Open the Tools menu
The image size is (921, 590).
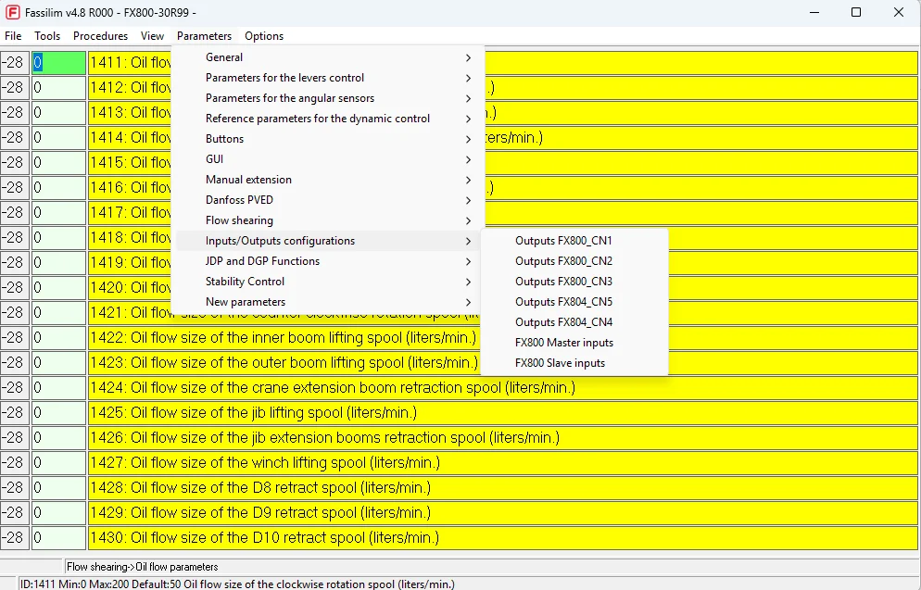(47, 36)
